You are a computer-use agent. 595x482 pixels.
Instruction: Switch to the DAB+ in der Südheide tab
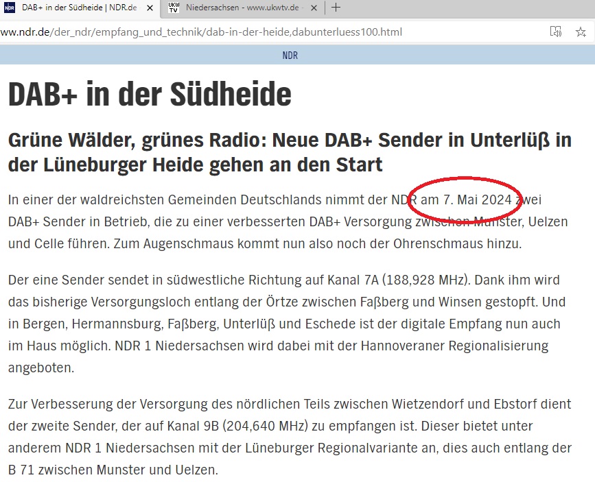click(x=75, y=8)
